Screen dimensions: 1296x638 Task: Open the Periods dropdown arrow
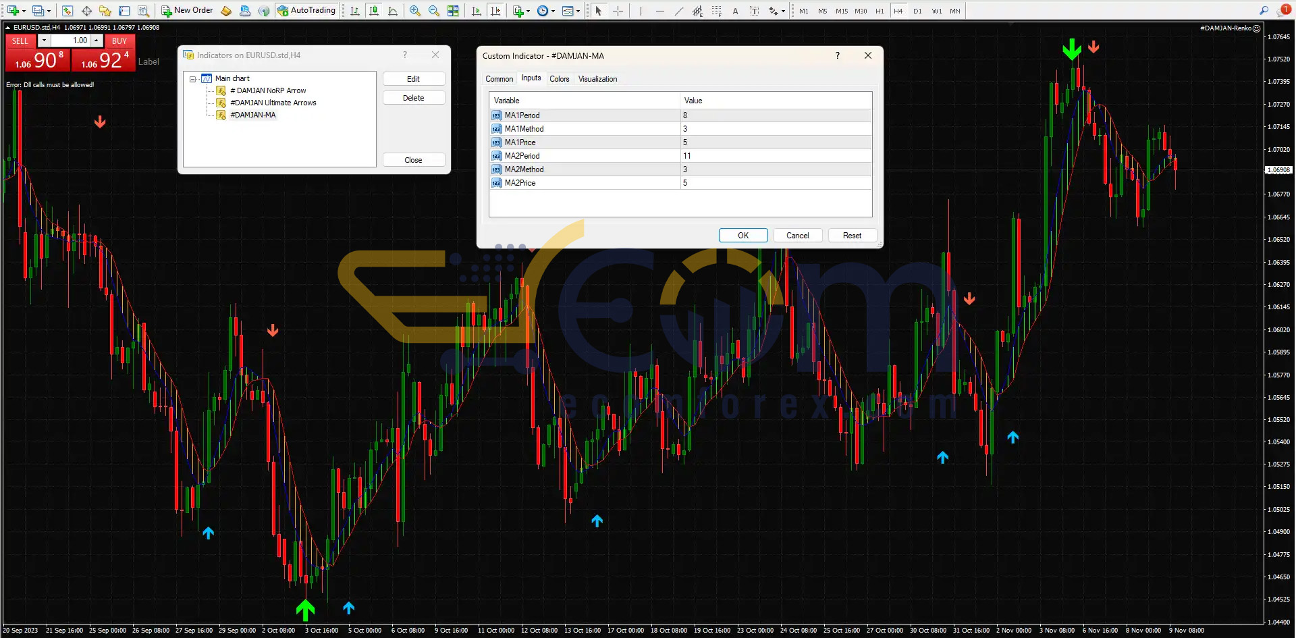click(553, 11)
